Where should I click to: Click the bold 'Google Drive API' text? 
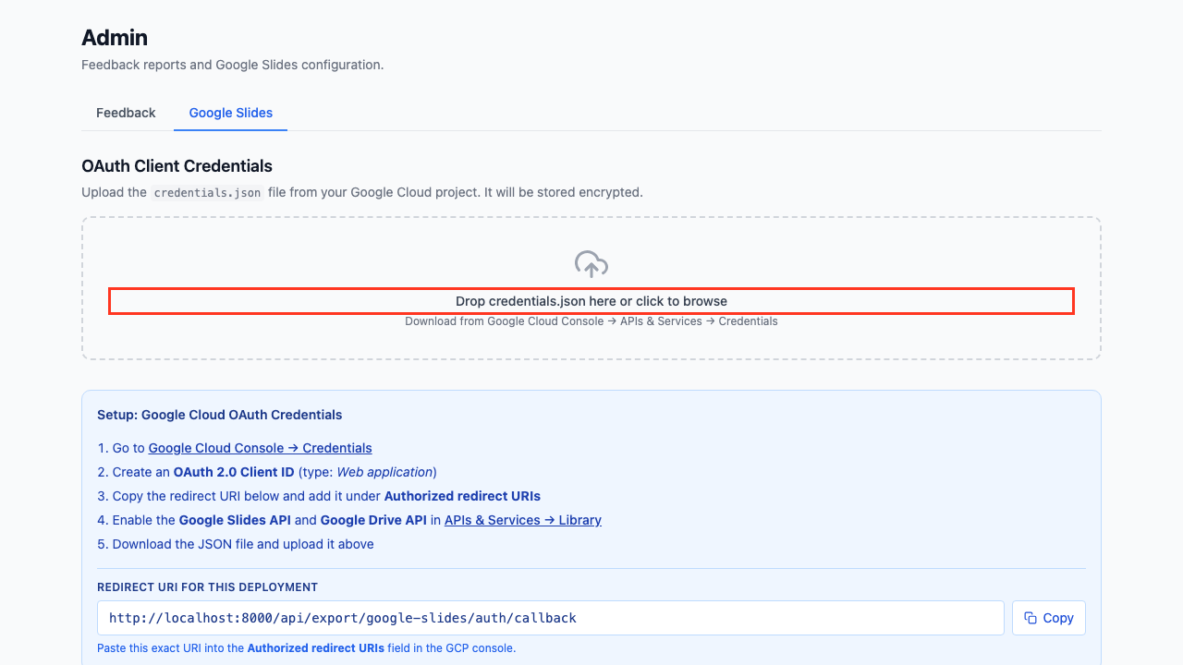pos(373,520)
